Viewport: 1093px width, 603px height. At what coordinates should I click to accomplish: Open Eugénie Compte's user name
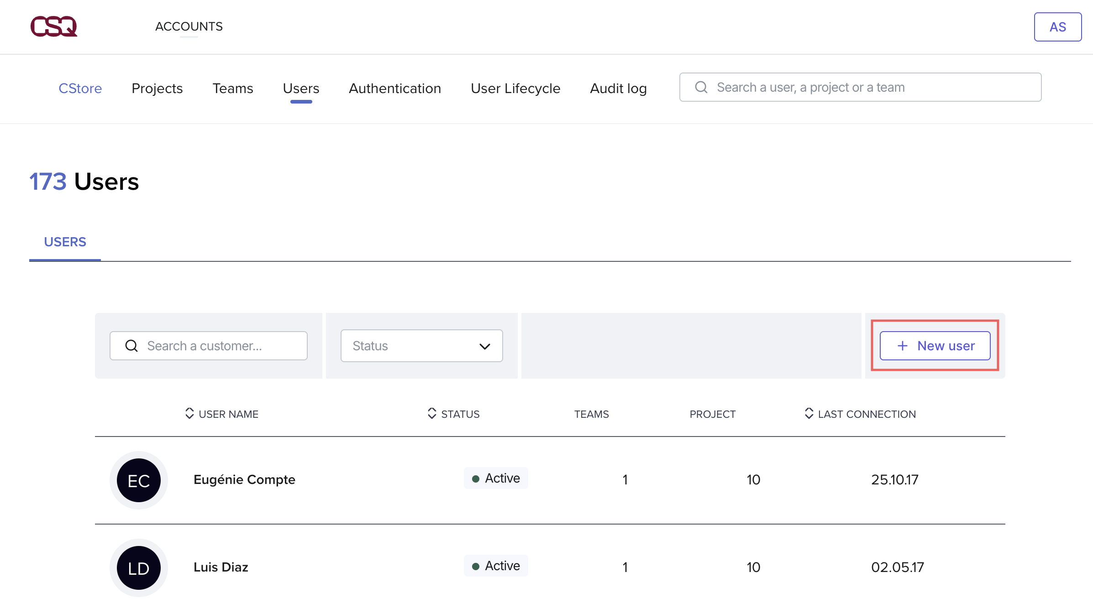244,479
